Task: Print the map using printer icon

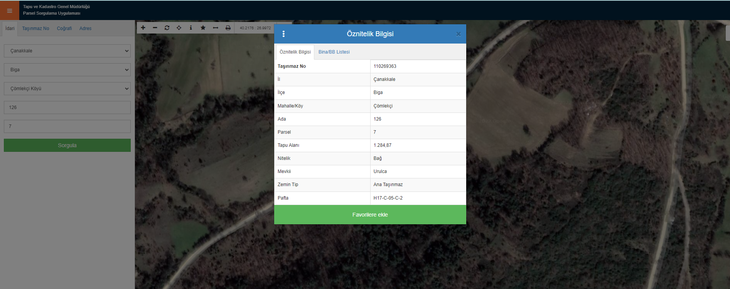Action: coord(228,28)
